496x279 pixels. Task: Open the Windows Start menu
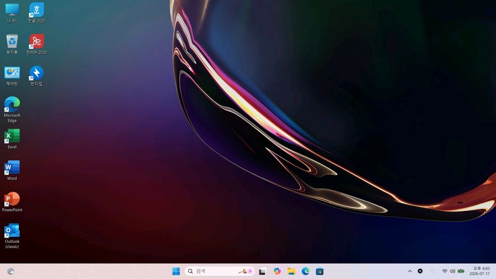click(x=176, y=271)
